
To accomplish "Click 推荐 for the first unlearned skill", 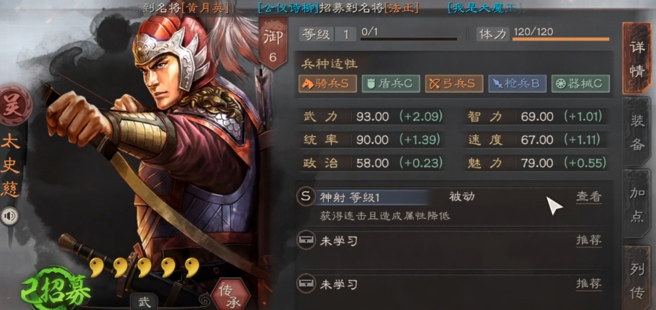I will [589, 240].
